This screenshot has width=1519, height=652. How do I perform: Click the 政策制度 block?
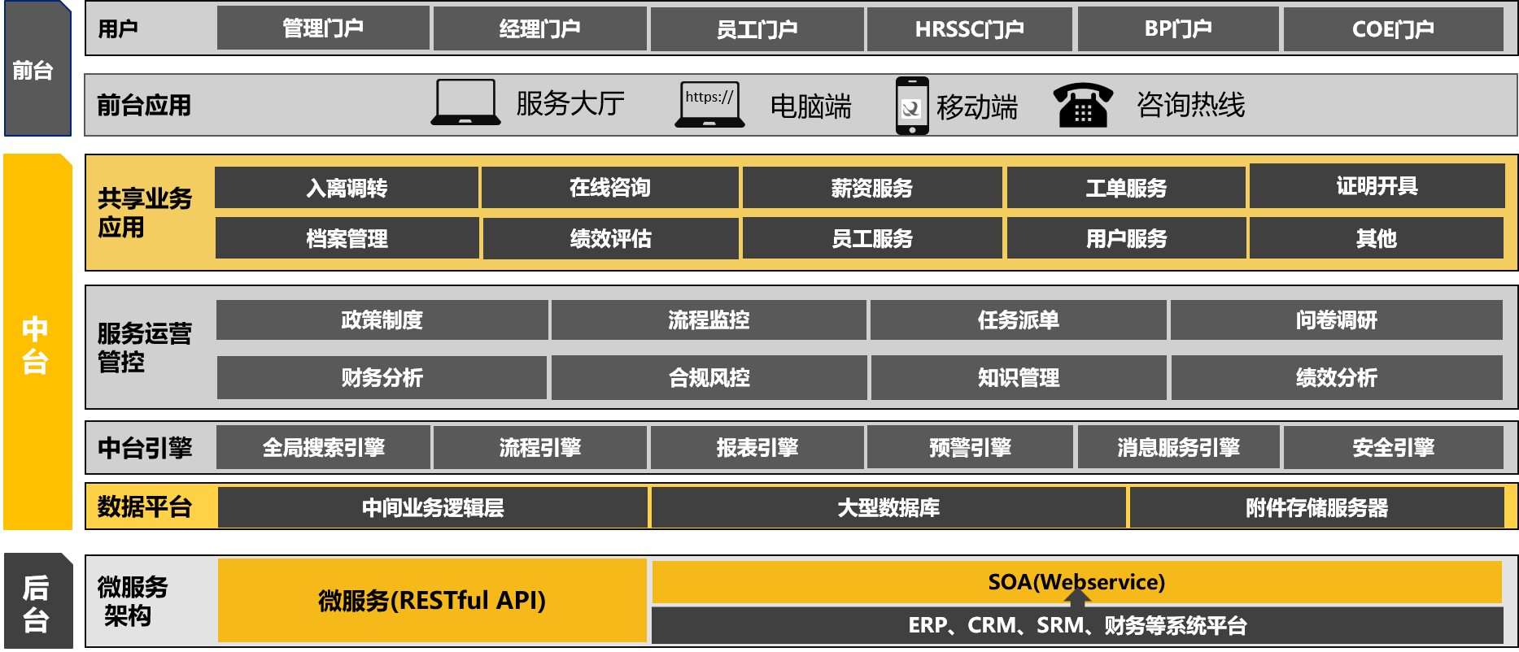382,319
